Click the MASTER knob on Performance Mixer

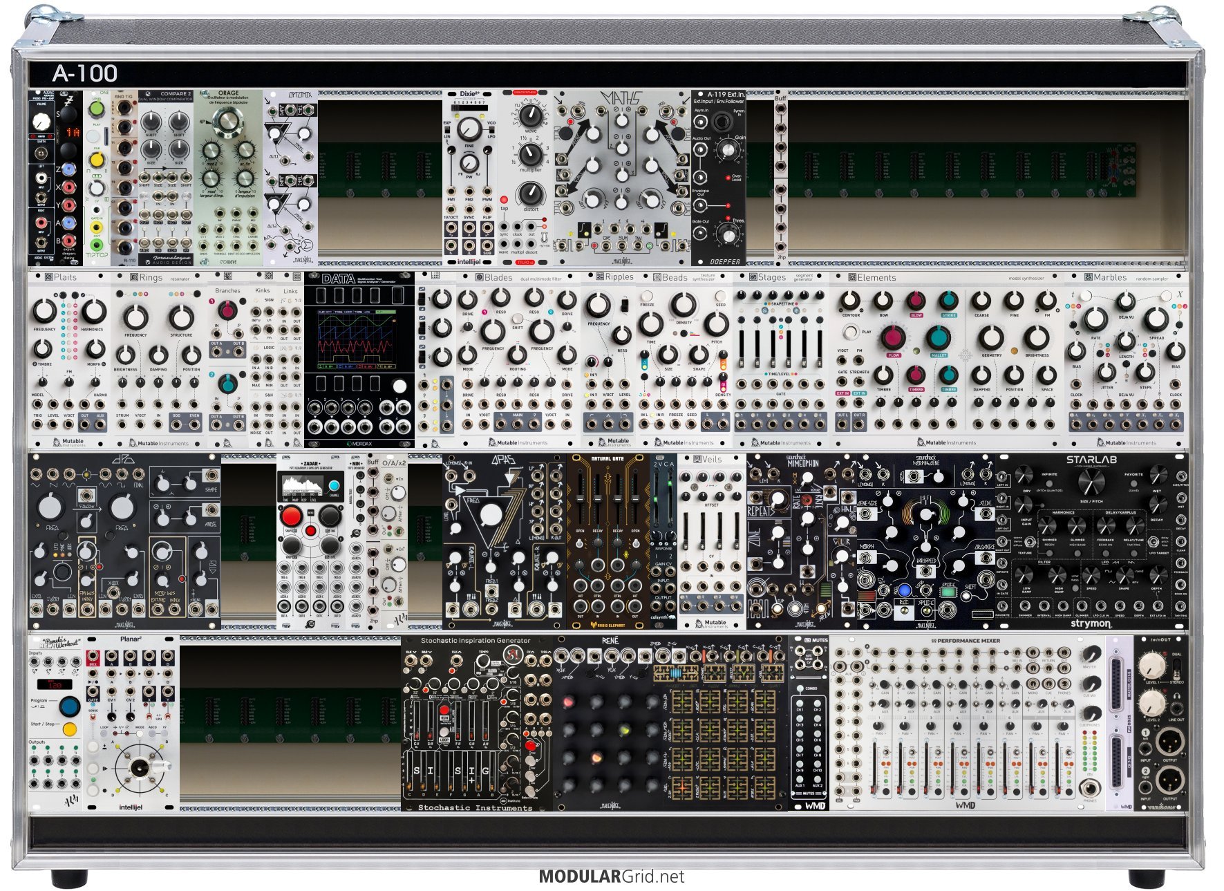pos(1091,655)
